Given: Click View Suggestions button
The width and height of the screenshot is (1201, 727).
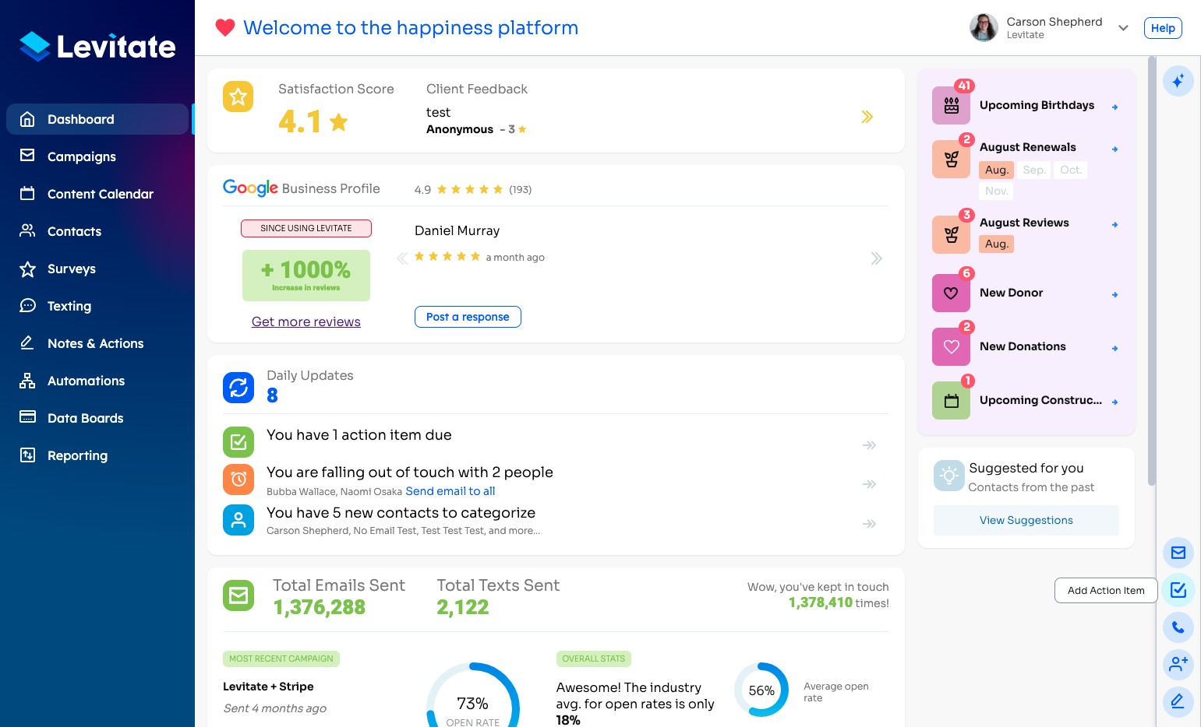Looking at the screenshot, I should point(1026,520).
